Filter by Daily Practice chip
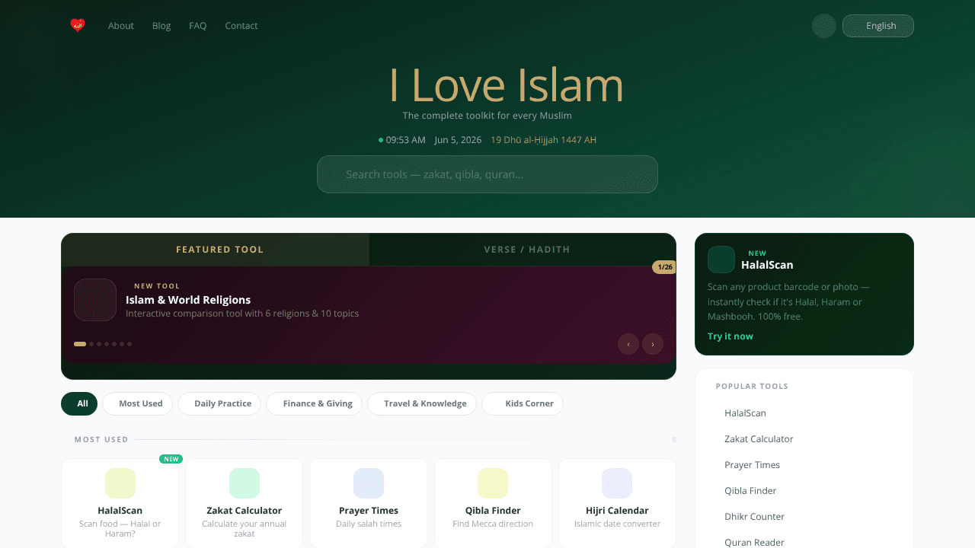Image resolution: width=975 pixels, height=548 pixels. pos(219,403)
